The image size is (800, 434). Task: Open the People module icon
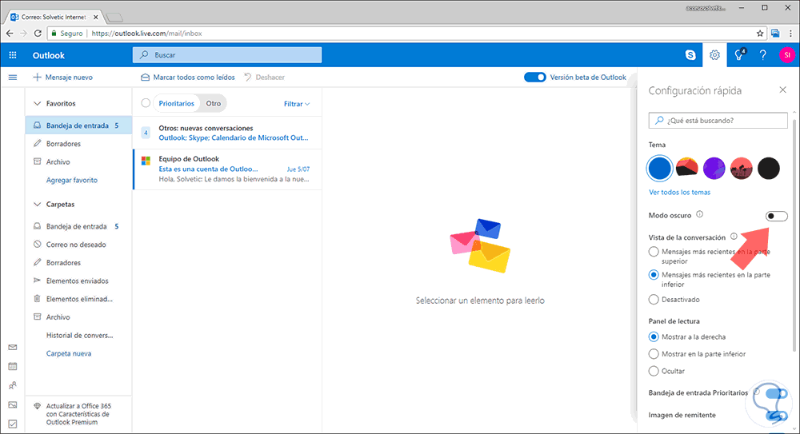click(13, 385)
